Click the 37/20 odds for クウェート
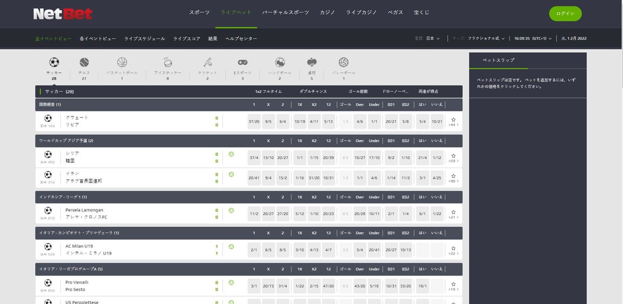Image resolution: width=623 pixels, height=304 pixels. coord(254,121)
